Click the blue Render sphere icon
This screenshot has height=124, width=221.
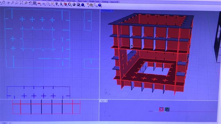(x=83, y=4)
